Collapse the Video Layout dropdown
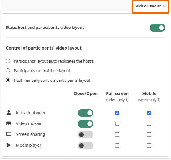The height and width of the screenshot is (160, 171). tap(150, 6)
